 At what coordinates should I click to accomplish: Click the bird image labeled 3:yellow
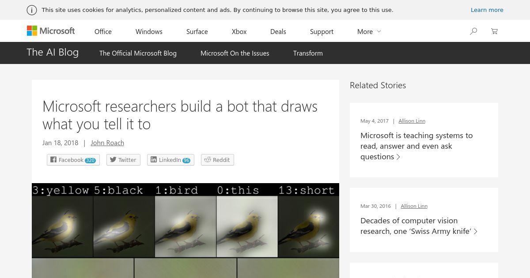tap(62, 227)
